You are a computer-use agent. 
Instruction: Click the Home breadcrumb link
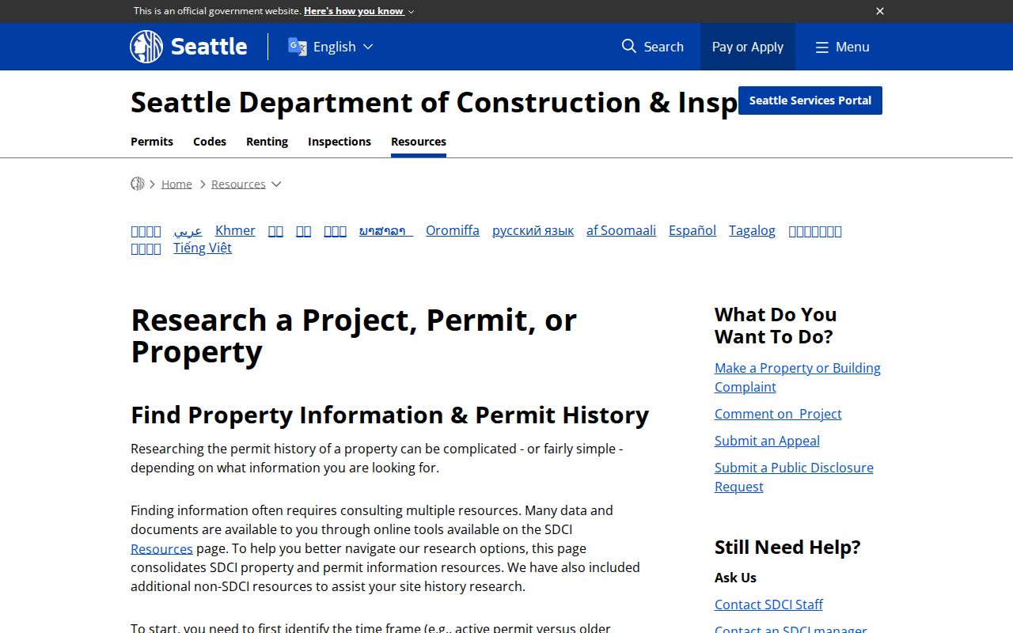176,184
